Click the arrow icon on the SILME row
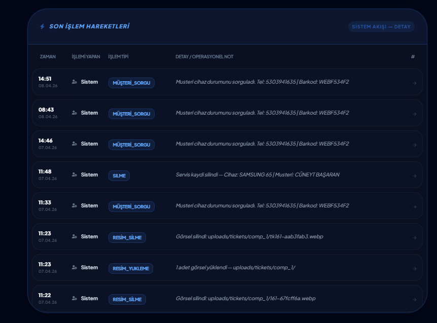Viewport: 437px width, 323px height. tap(414, 176)
